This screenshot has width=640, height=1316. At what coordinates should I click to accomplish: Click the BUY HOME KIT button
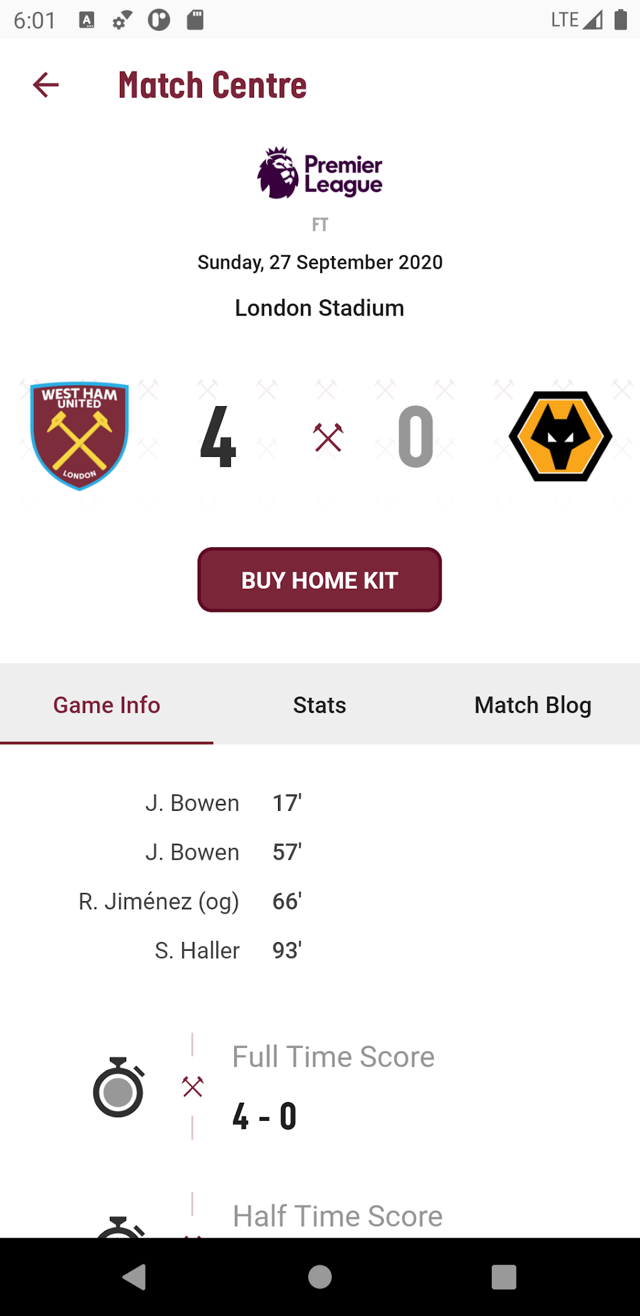coord(320,580)
